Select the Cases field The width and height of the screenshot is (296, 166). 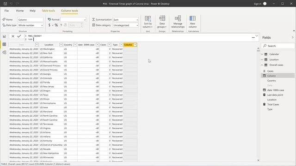pyautogui.click(x=270, y=71)
